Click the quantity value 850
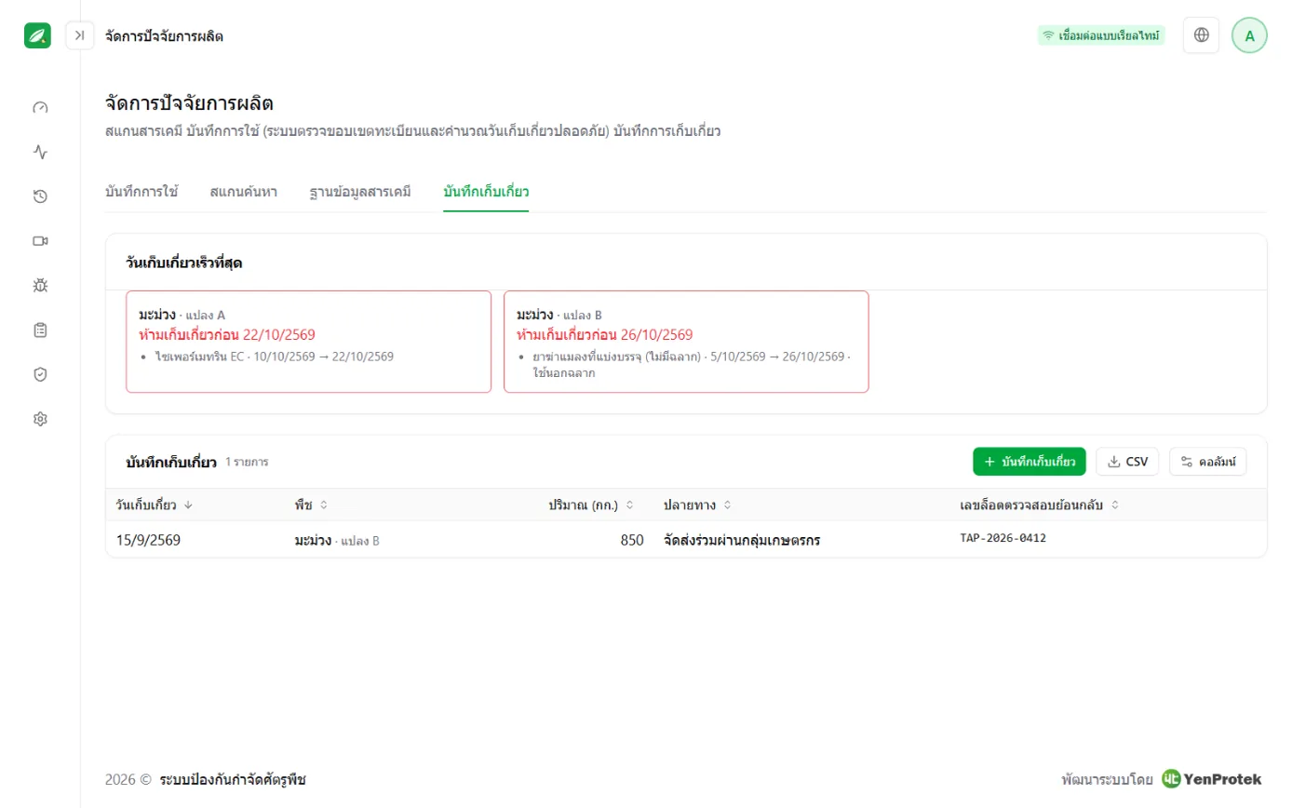Viewport: 1292px width, 808px height. tap(631, 540)
